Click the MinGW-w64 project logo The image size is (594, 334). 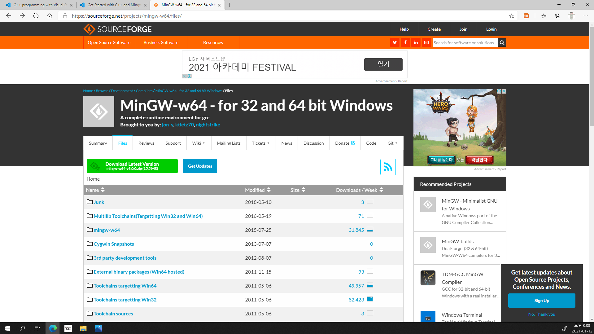pos(99,112)
